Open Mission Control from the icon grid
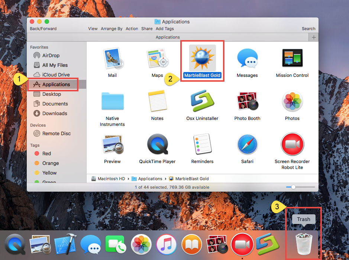This screenshot has height=260, width=349. [292, 58]
